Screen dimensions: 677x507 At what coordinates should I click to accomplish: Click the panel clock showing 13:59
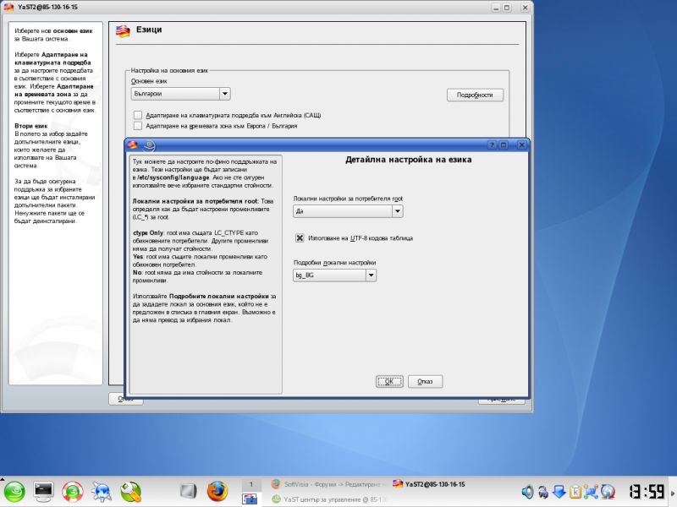[647, 492]
